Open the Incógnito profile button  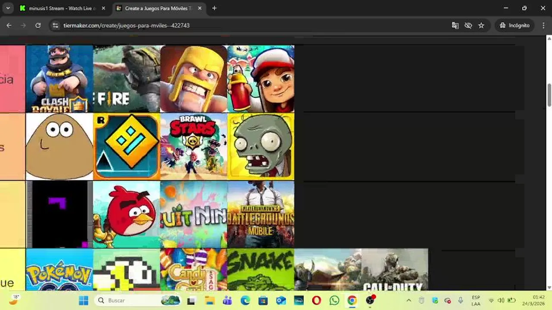coord(514,25)
